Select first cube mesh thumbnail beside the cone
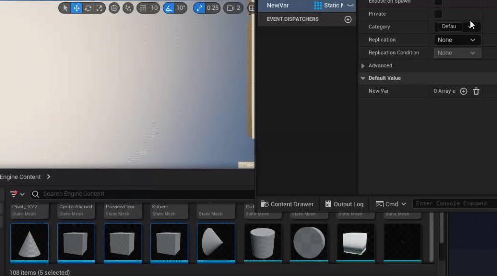 click(76, 243)
